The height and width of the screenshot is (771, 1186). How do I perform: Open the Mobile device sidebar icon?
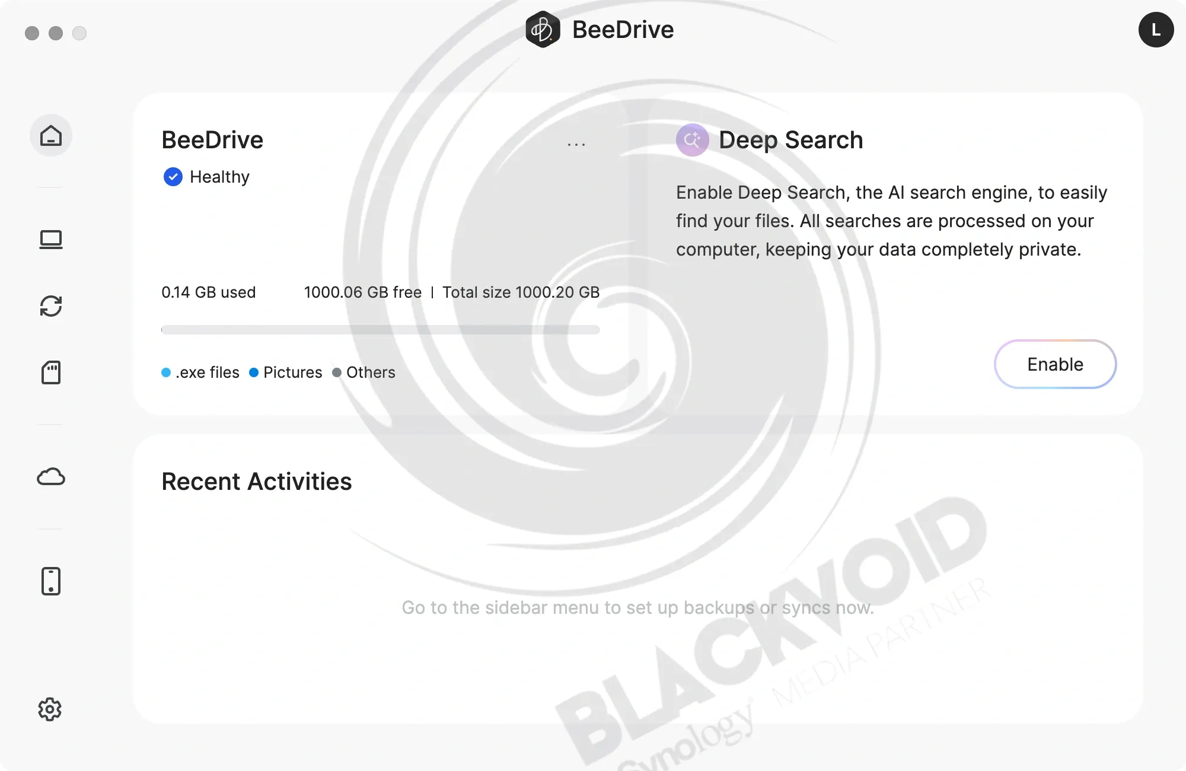tap(51, 581)
